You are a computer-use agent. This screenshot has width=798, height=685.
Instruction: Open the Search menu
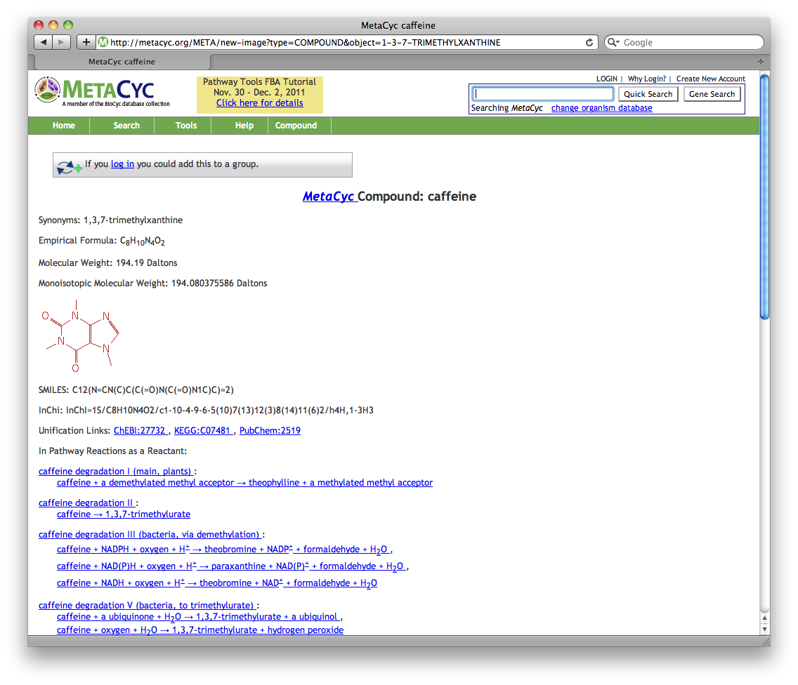click(x=126, y=126)
